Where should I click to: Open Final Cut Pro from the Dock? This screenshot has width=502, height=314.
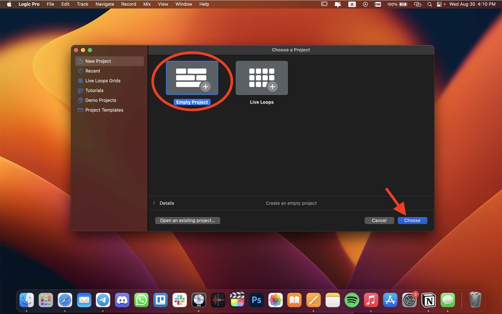tap(237, 300)
